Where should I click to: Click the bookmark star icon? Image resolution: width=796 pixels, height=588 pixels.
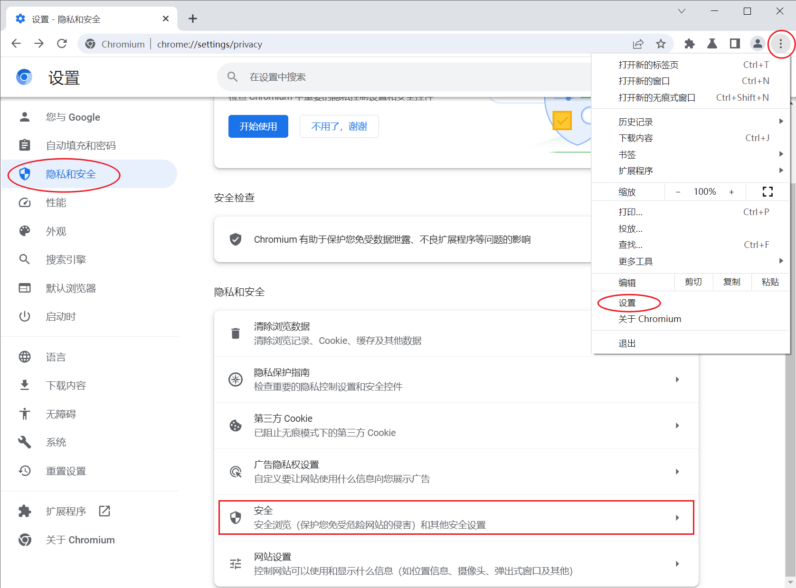pyautogui.click(x=661, y=44)
